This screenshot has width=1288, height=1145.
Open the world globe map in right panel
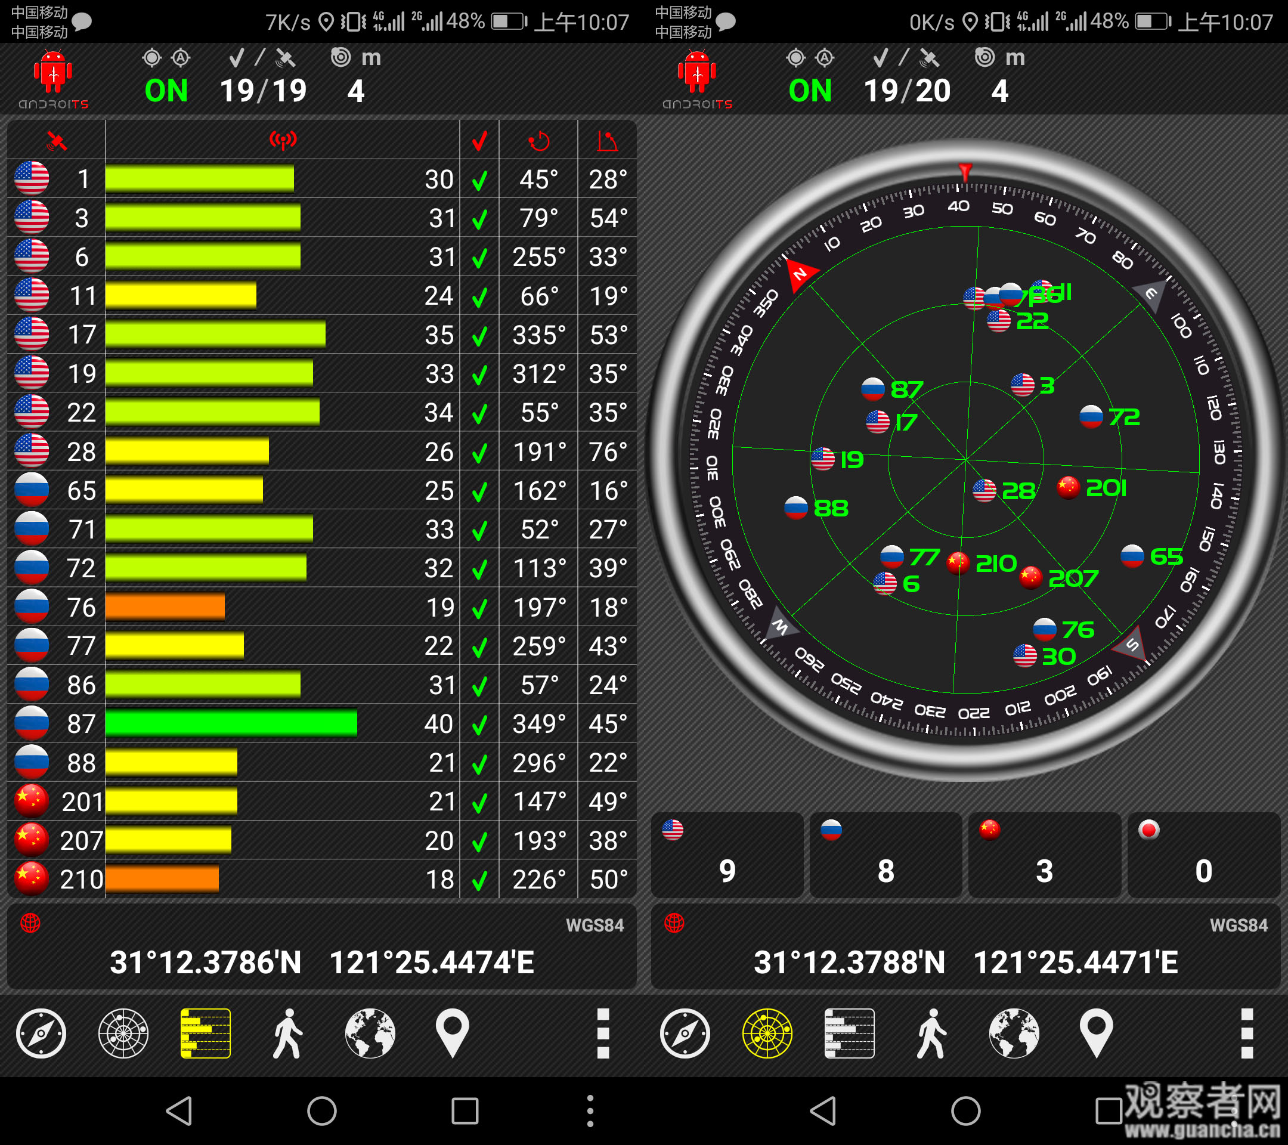[1014, 1033]
